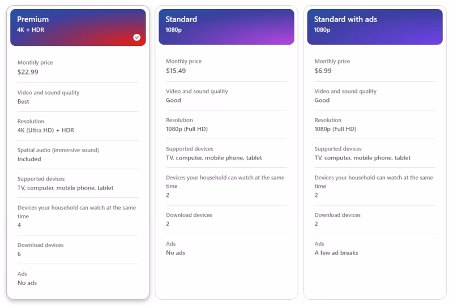453x305 pixels.
Task: Pick the Standard with ads plan header
Action: [x=375, y=26]
